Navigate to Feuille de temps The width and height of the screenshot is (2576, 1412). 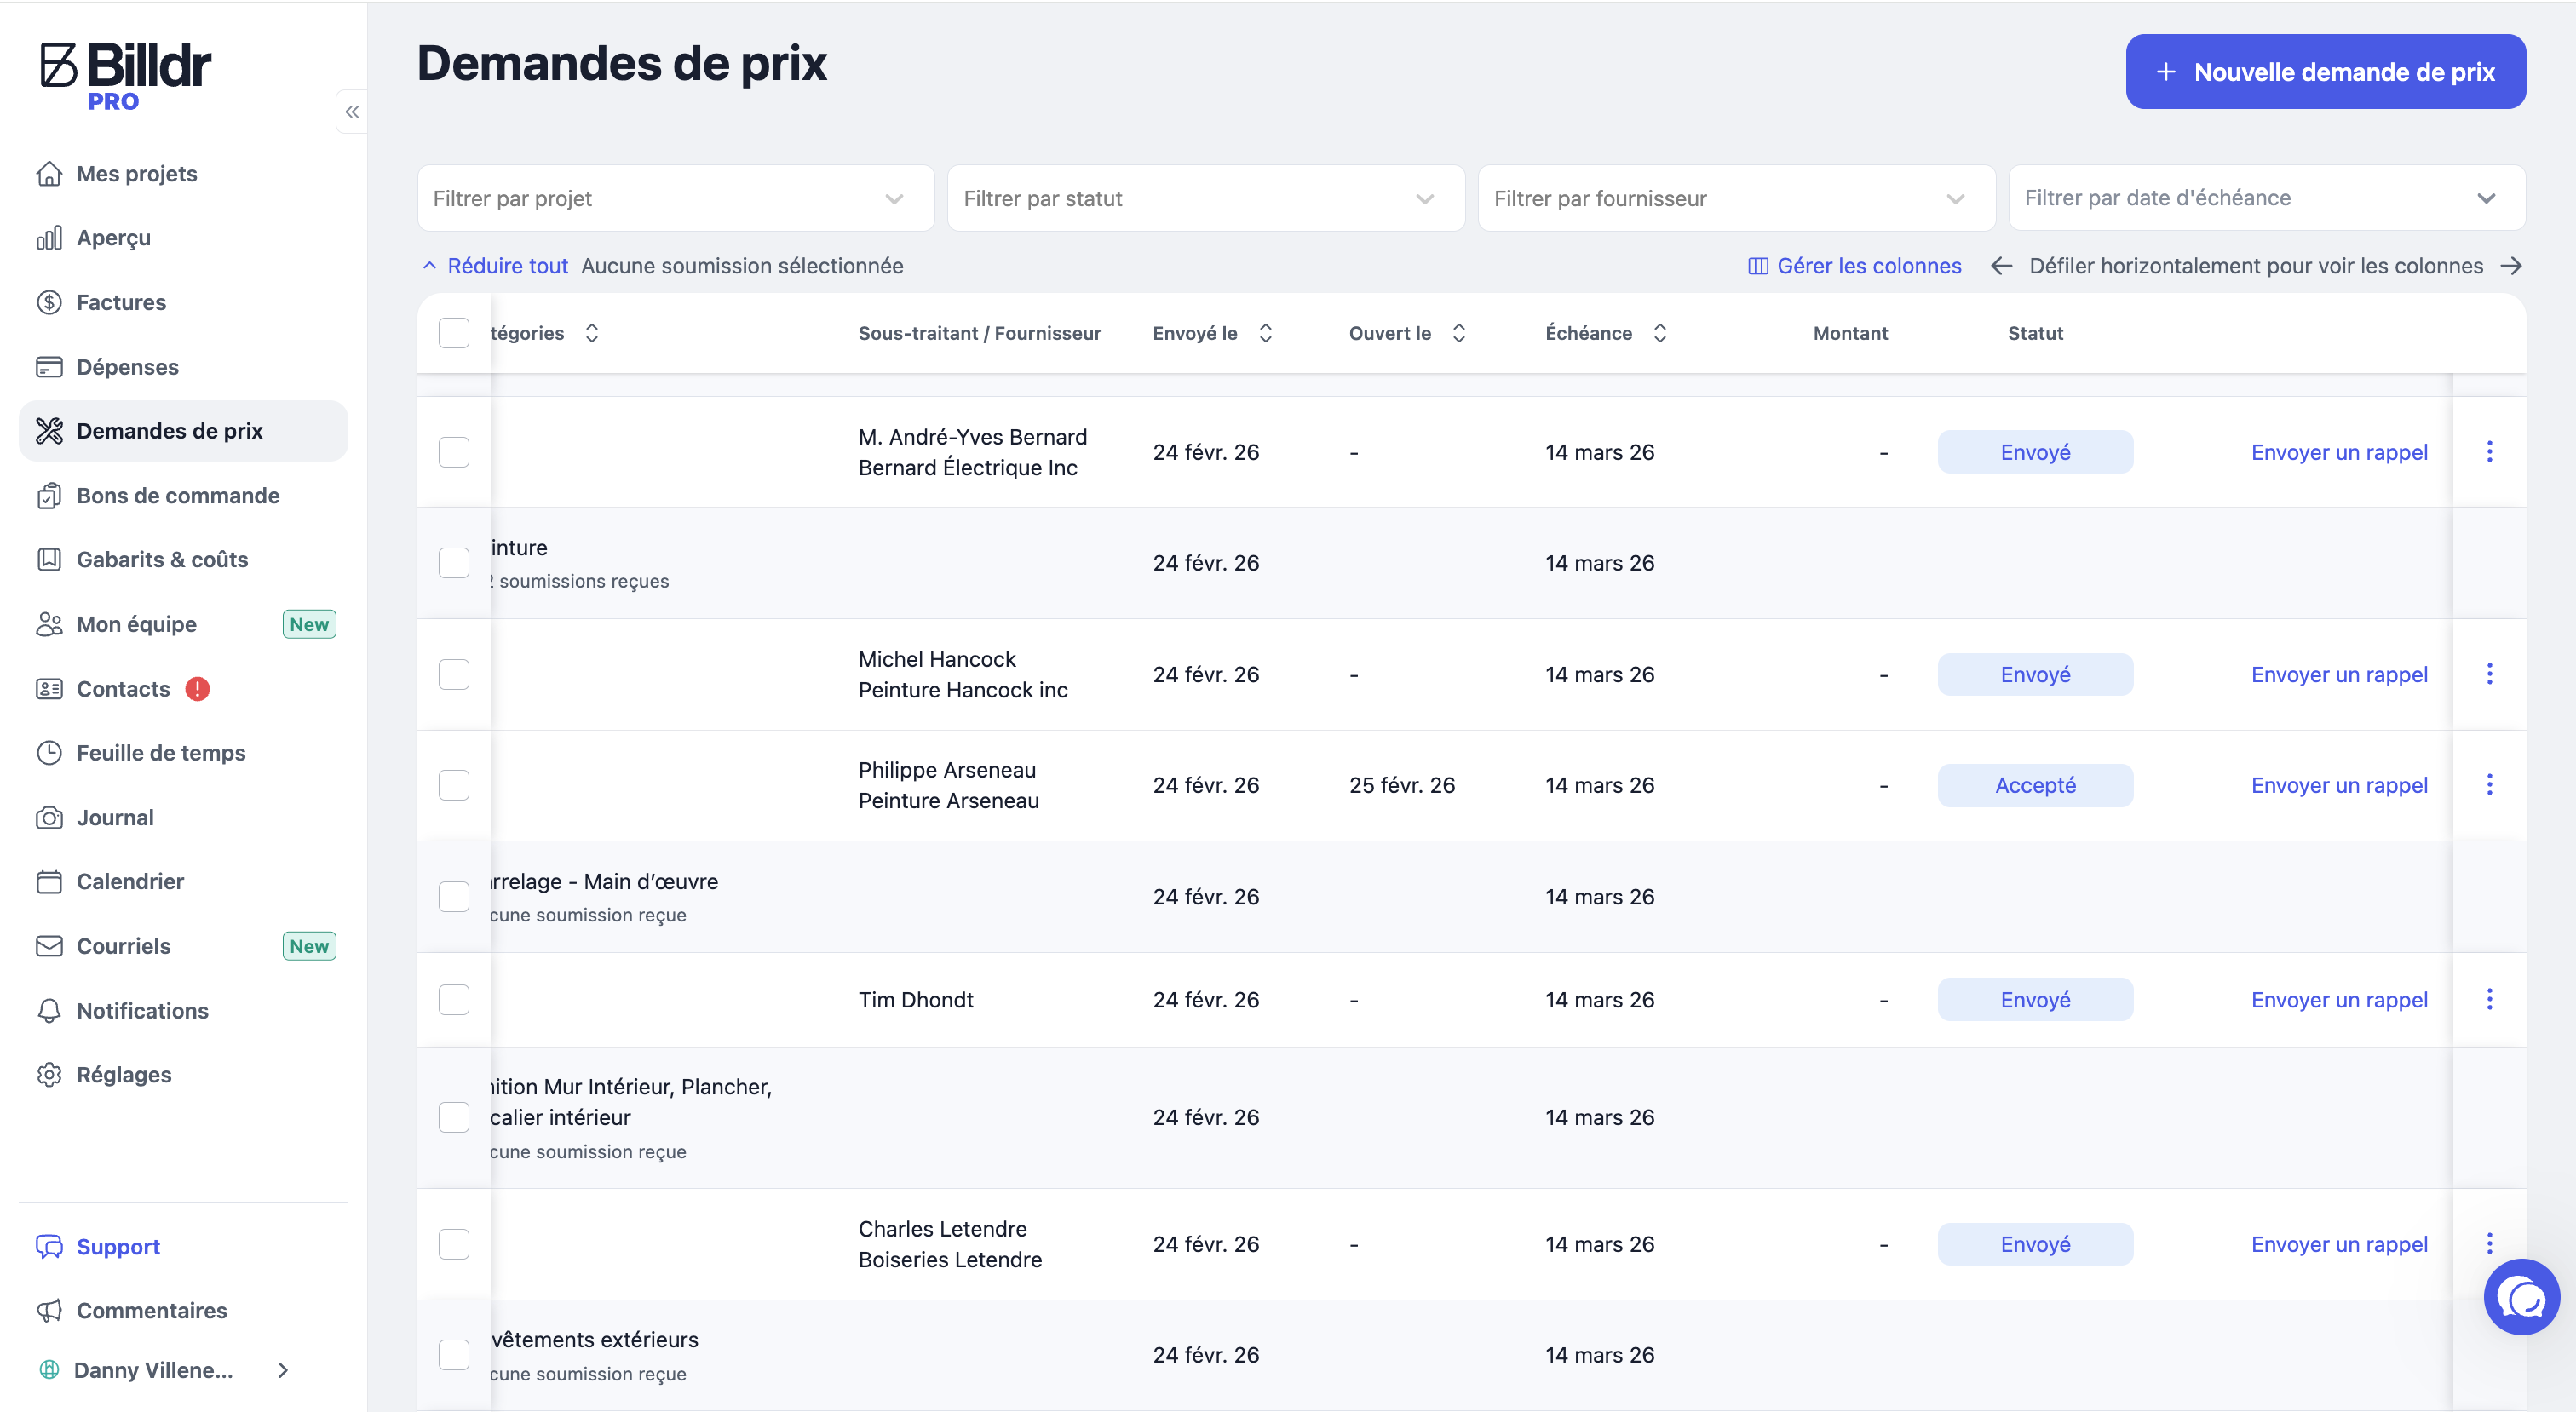[161, 753]
